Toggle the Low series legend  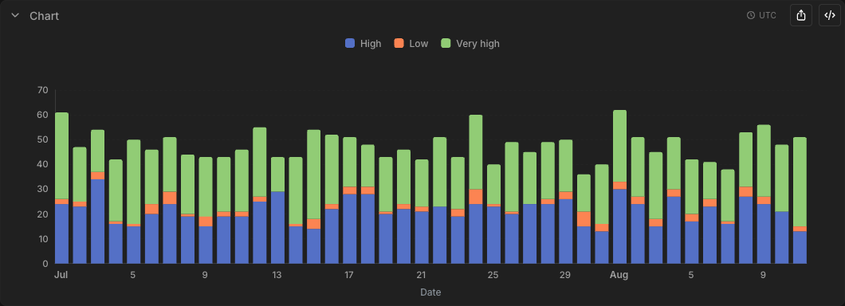pos(411,44)
